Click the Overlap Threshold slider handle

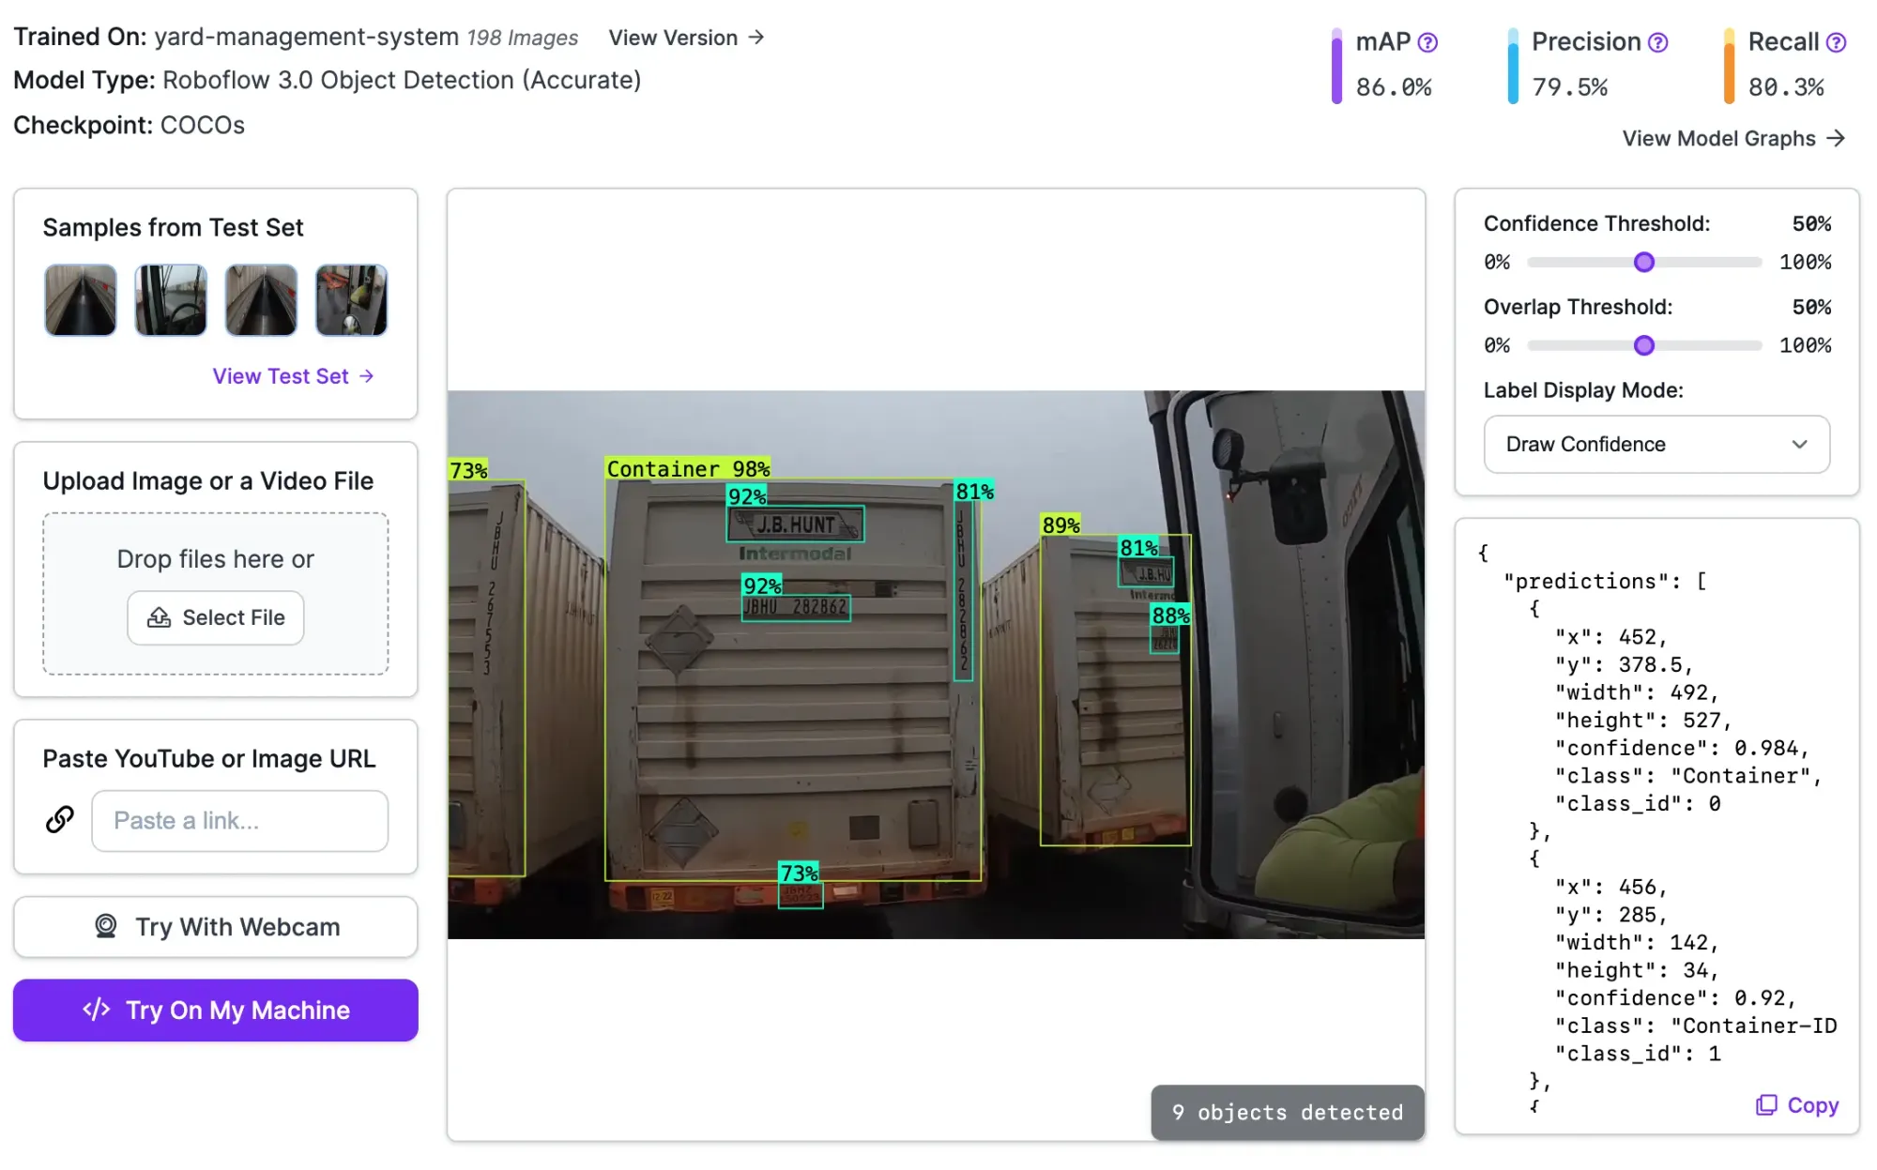pos(1643,346)
